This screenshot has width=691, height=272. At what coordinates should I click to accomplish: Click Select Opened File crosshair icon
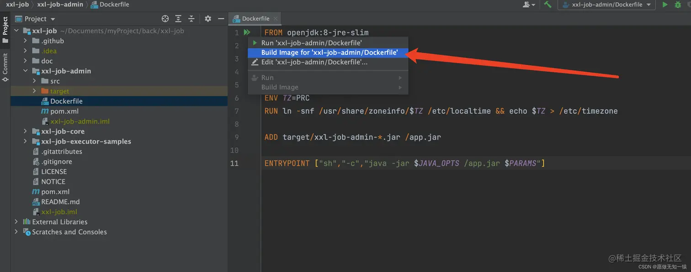coord(165,19)
